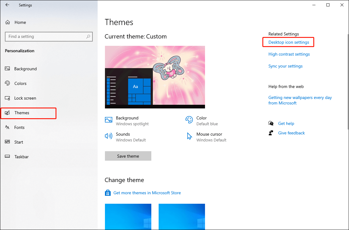Click the current theme preview image
The image size is (349, 230).
pyautogui.click(x=155, y=77)
